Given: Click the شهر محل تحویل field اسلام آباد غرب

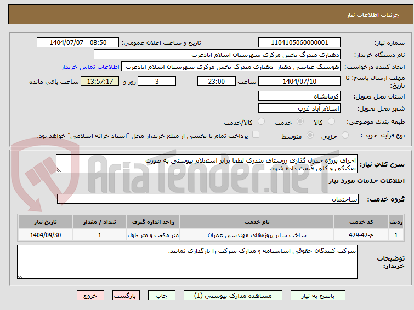Looking at the screenshot, I should (299, 108).
